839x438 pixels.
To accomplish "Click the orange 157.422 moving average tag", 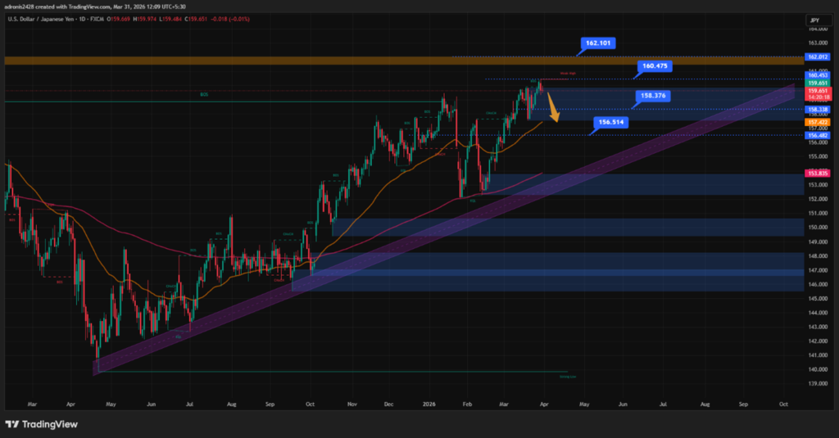I will pos(818,123).
